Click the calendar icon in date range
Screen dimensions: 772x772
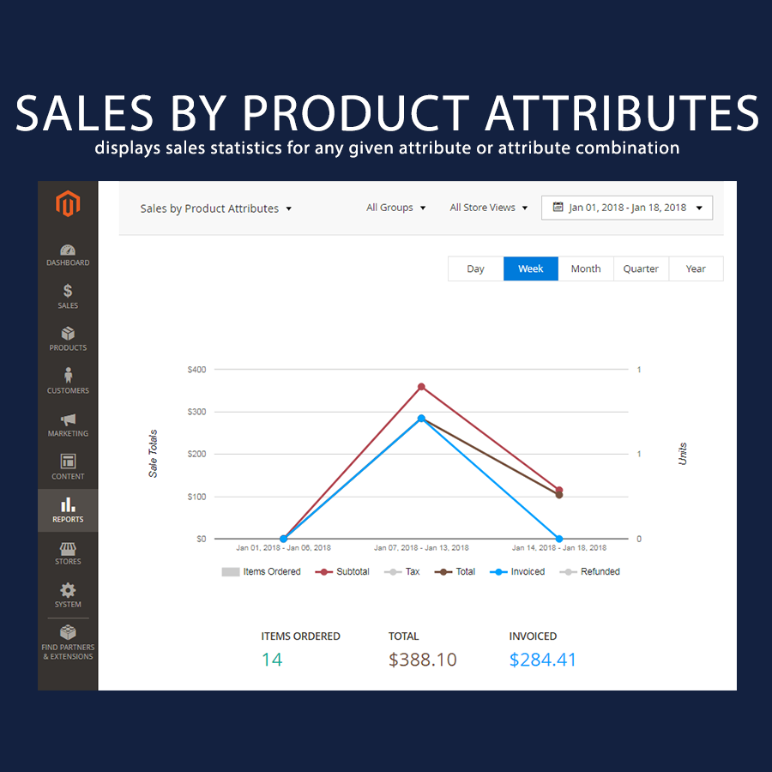(x=558, y=208)
